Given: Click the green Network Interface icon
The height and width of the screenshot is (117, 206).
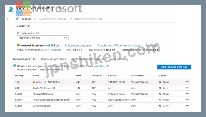Looking at the screenshot, I should coord(18,45).
